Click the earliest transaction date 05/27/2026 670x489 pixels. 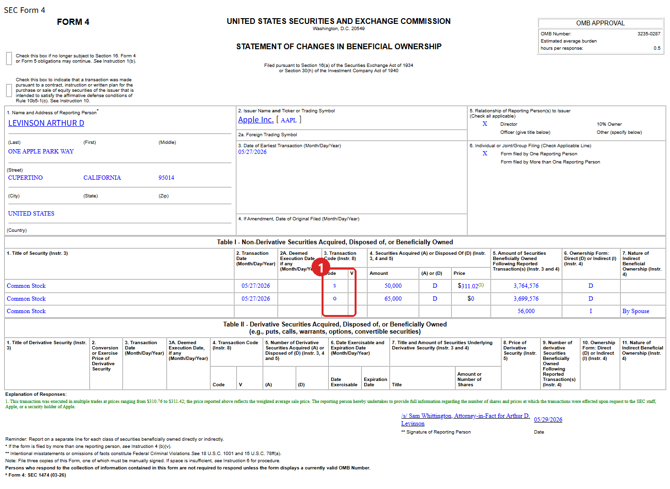(252, 152)
